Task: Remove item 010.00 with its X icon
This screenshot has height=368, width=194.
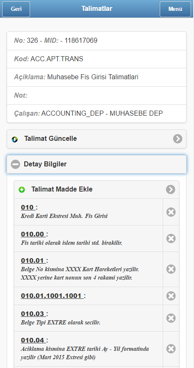Action: click(171, 238)
